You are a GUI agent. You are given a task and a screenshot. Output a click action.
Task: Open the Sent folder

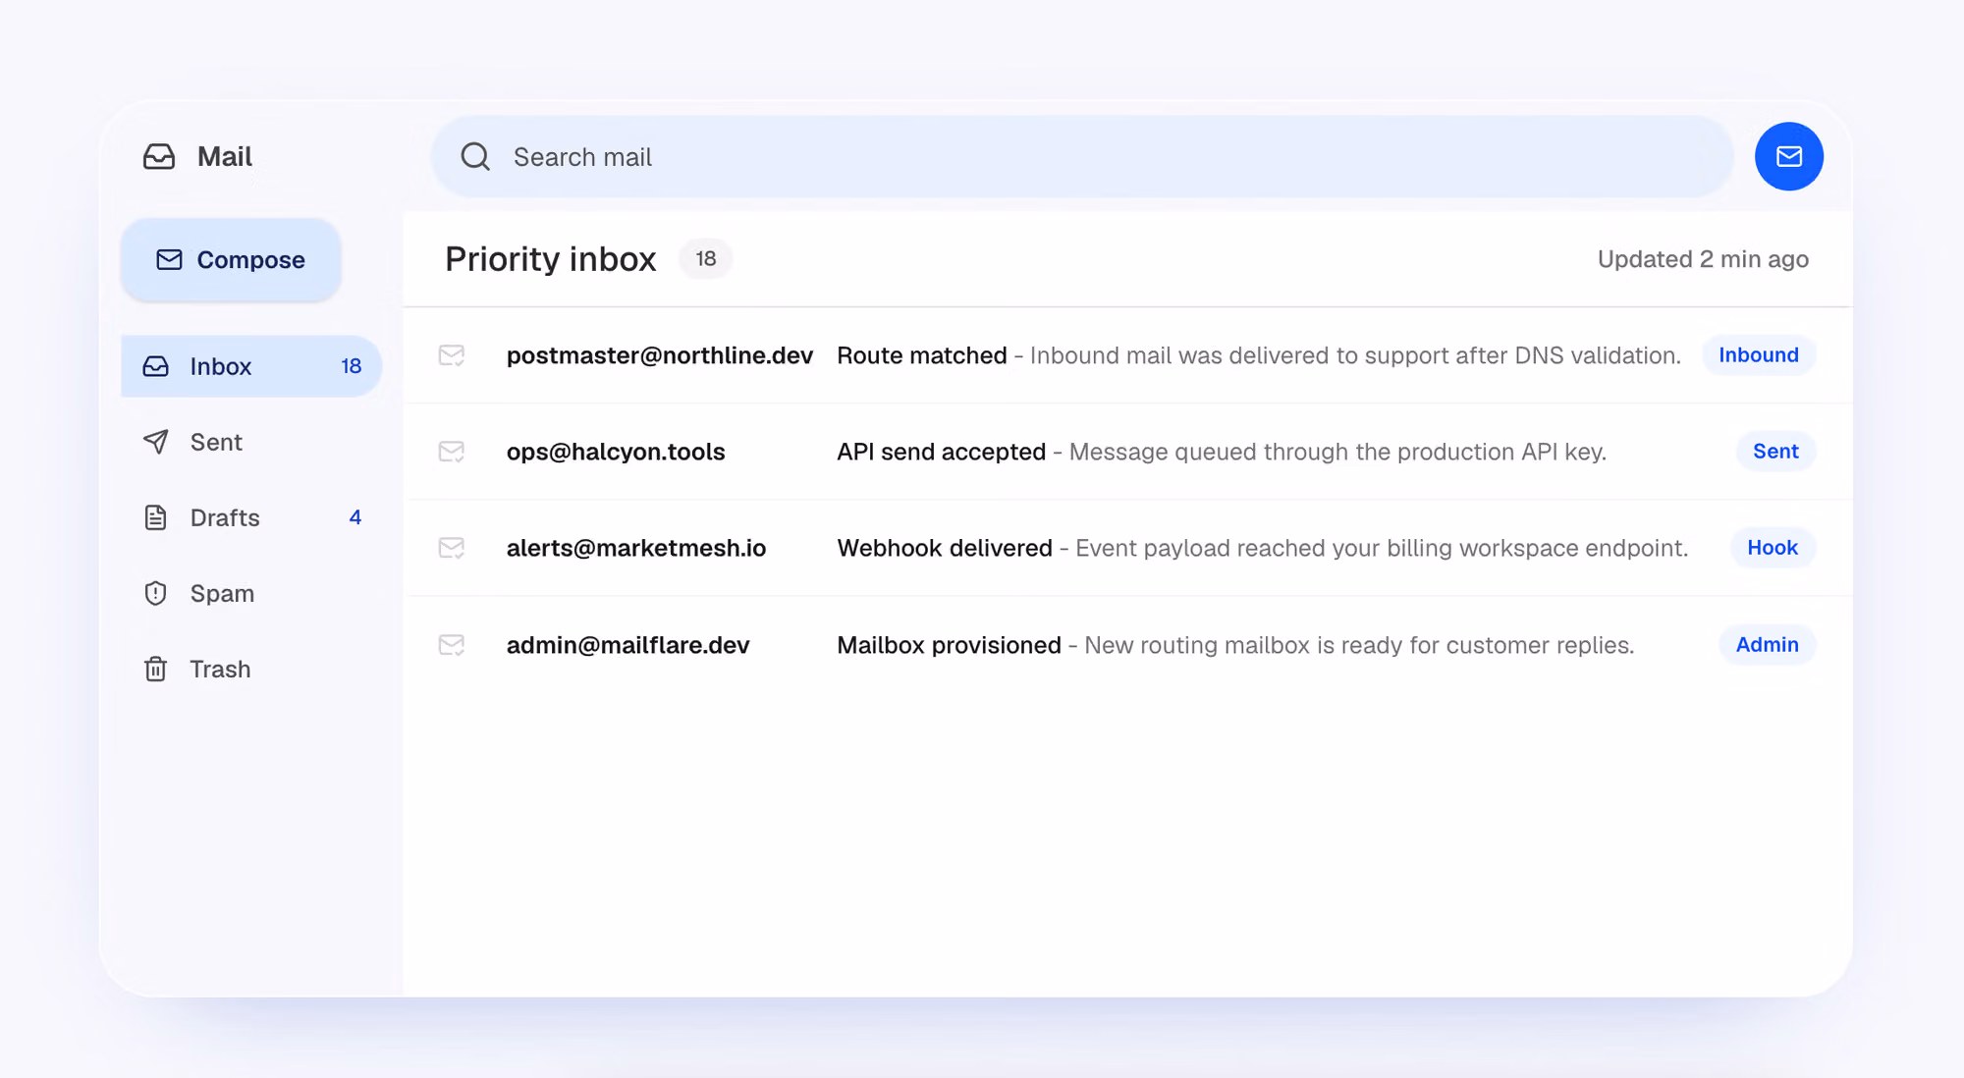(251, 442)
